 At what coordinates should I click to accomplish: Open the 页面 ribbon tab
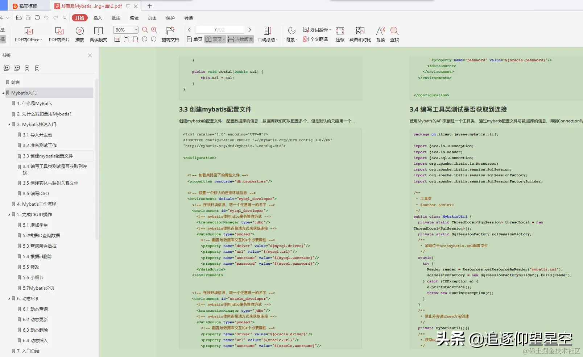coord(152,18)
